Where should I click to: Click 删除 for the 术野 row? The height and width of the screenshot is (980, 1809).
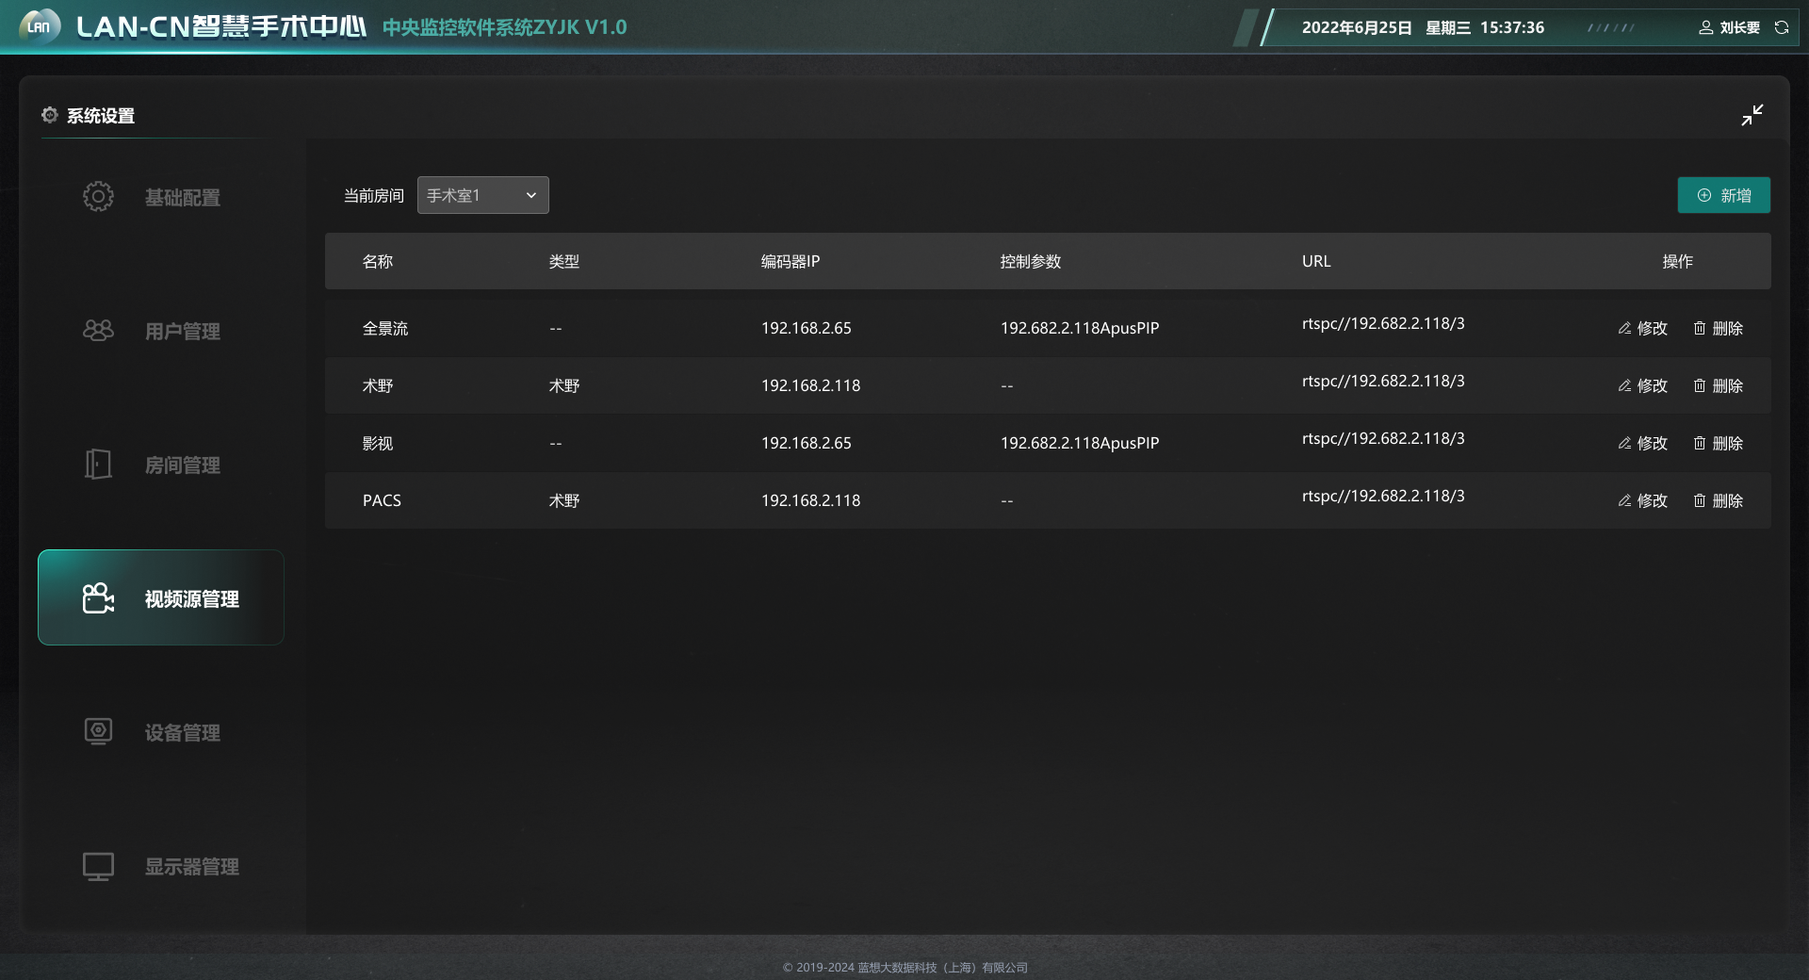click(1719, 385)
